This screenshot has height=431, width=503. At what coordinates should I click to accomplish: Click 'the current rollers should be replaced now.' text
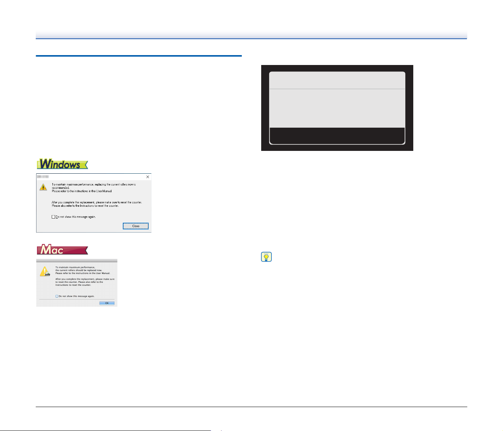pos(79,270)
